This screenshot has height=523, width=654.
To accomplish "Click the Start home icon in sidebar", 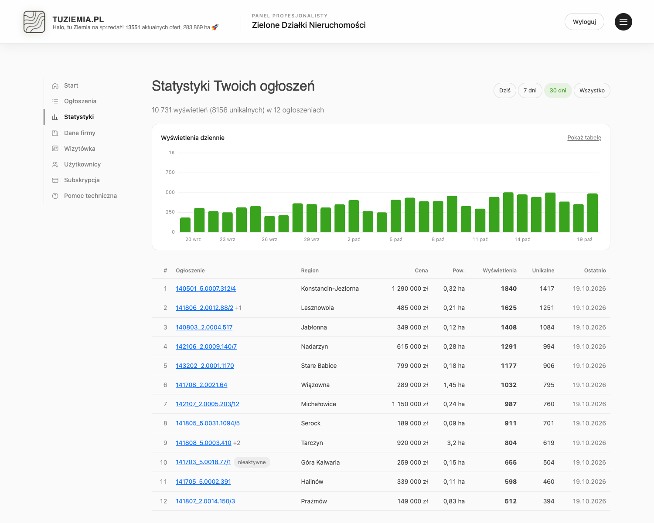I will tap(55, 86).
